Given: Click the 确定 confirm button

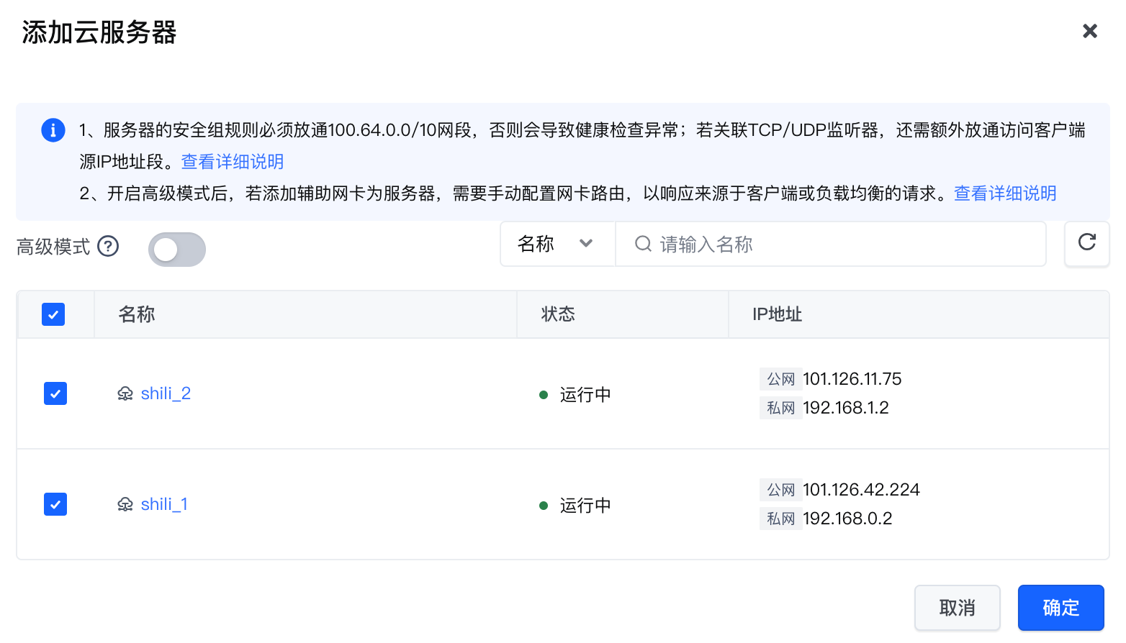Looking at the screenshot, I should [1060, 608].
